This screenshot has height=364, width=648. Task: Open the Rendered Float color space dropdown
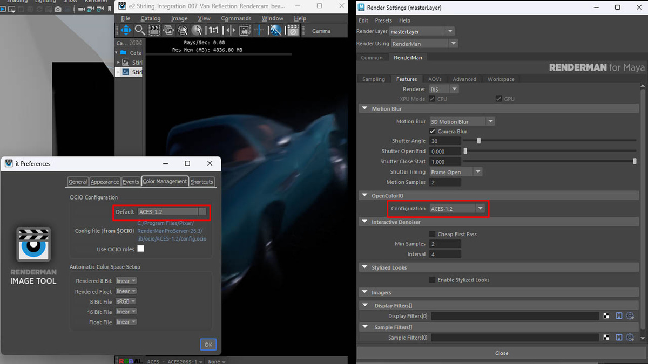point(126,291)
